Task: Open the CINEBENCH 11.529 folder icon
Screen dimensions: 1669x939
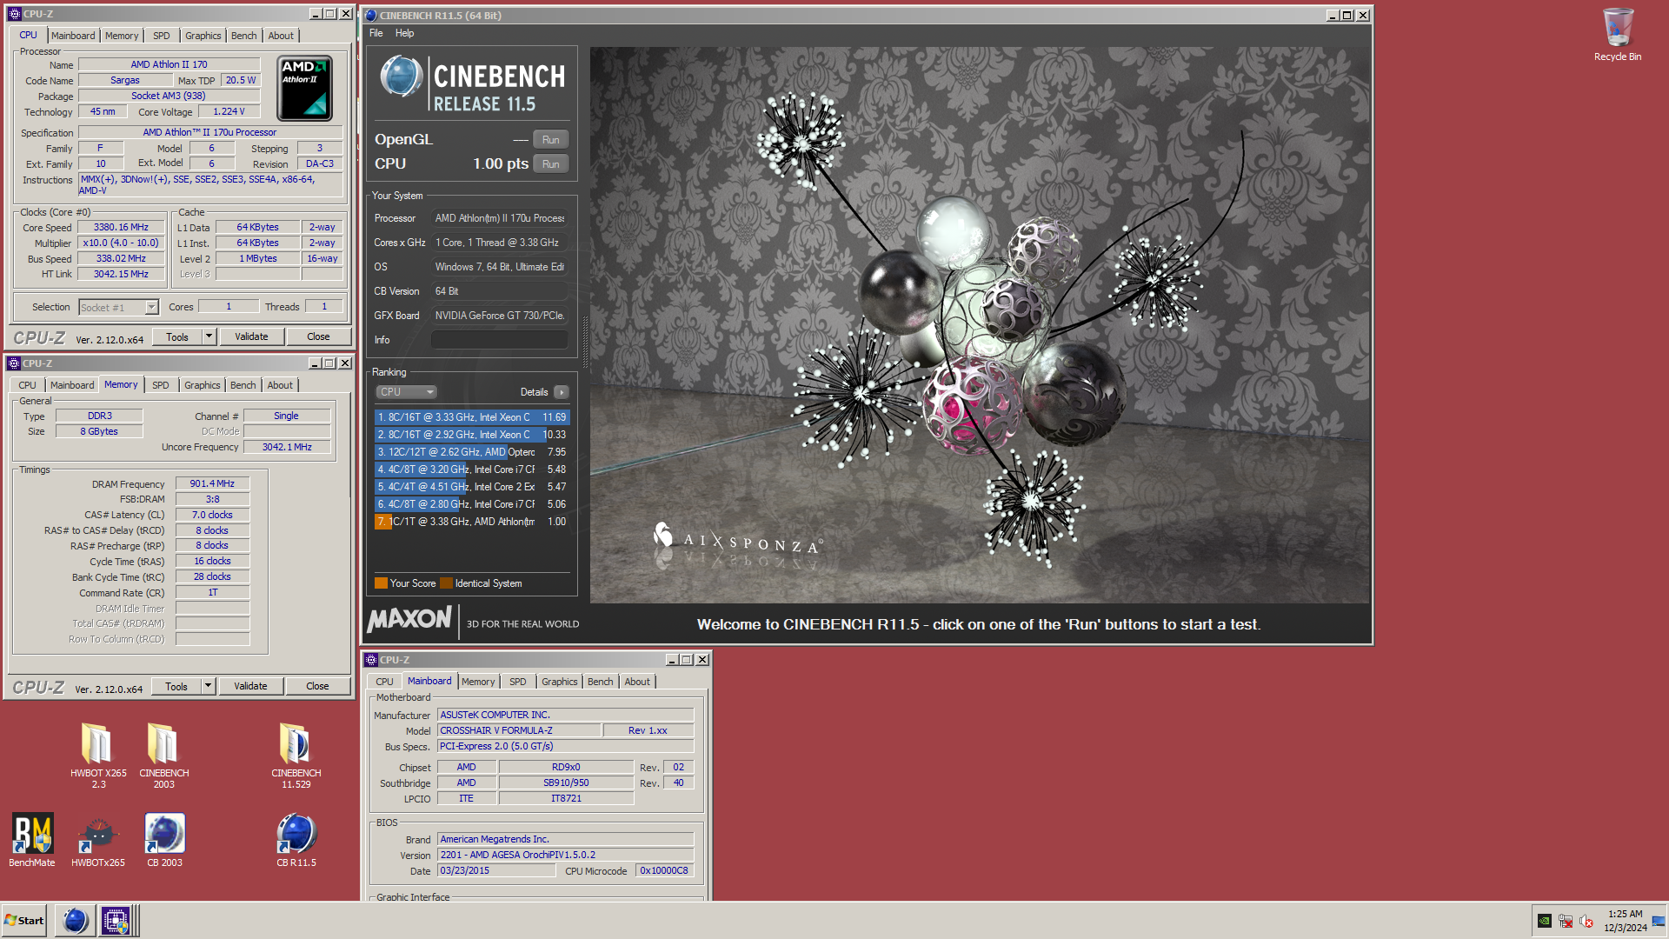Action: point(296,755)
